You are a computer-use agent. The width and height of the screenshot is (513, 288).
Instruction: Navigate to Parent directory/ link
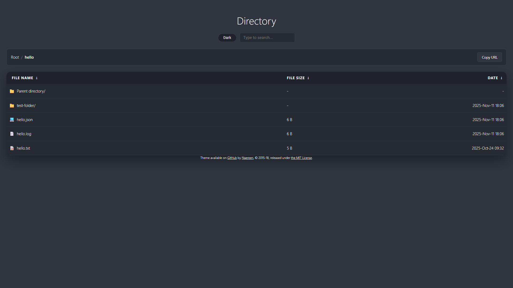click(x=31, y=91)
